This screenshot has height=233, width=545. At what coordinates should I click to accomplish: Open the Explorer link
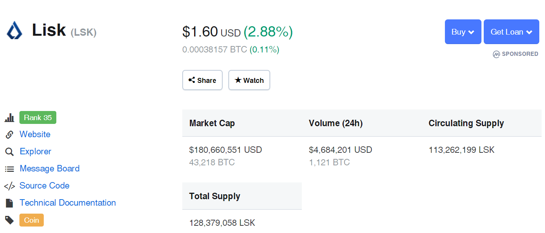[35, 152]
